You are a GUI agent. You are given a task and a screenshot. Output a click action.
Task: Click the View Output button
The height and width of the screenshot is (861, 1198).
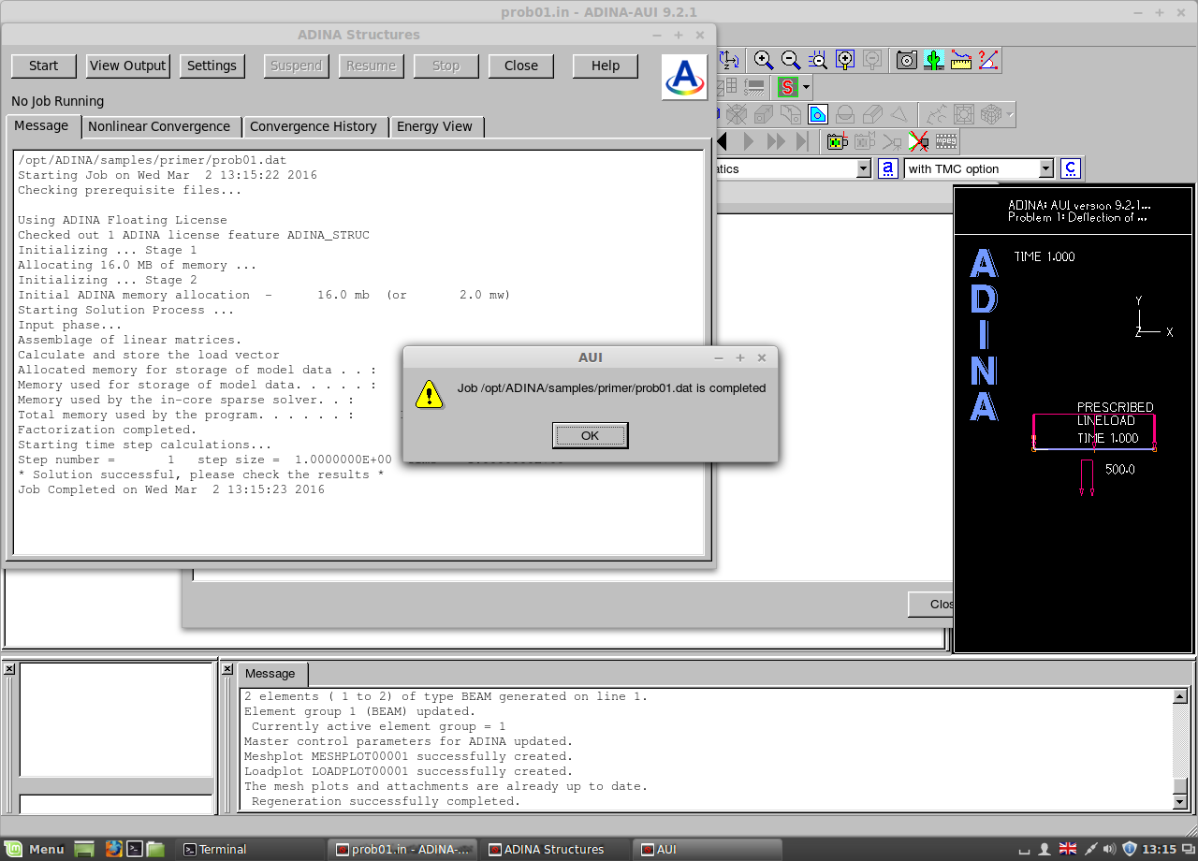click(128, 66)
